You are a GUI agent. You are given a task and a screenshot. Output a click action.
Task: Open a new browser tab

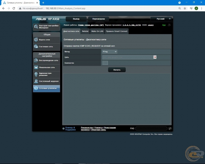(43, 3)
